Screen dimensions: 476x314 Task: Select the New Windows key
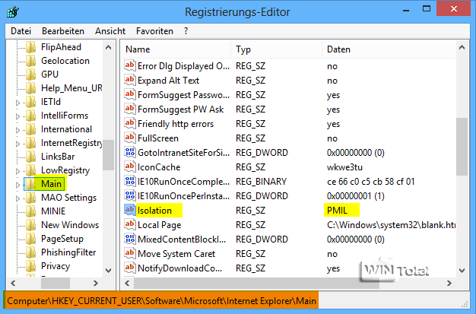coord(70,225)
